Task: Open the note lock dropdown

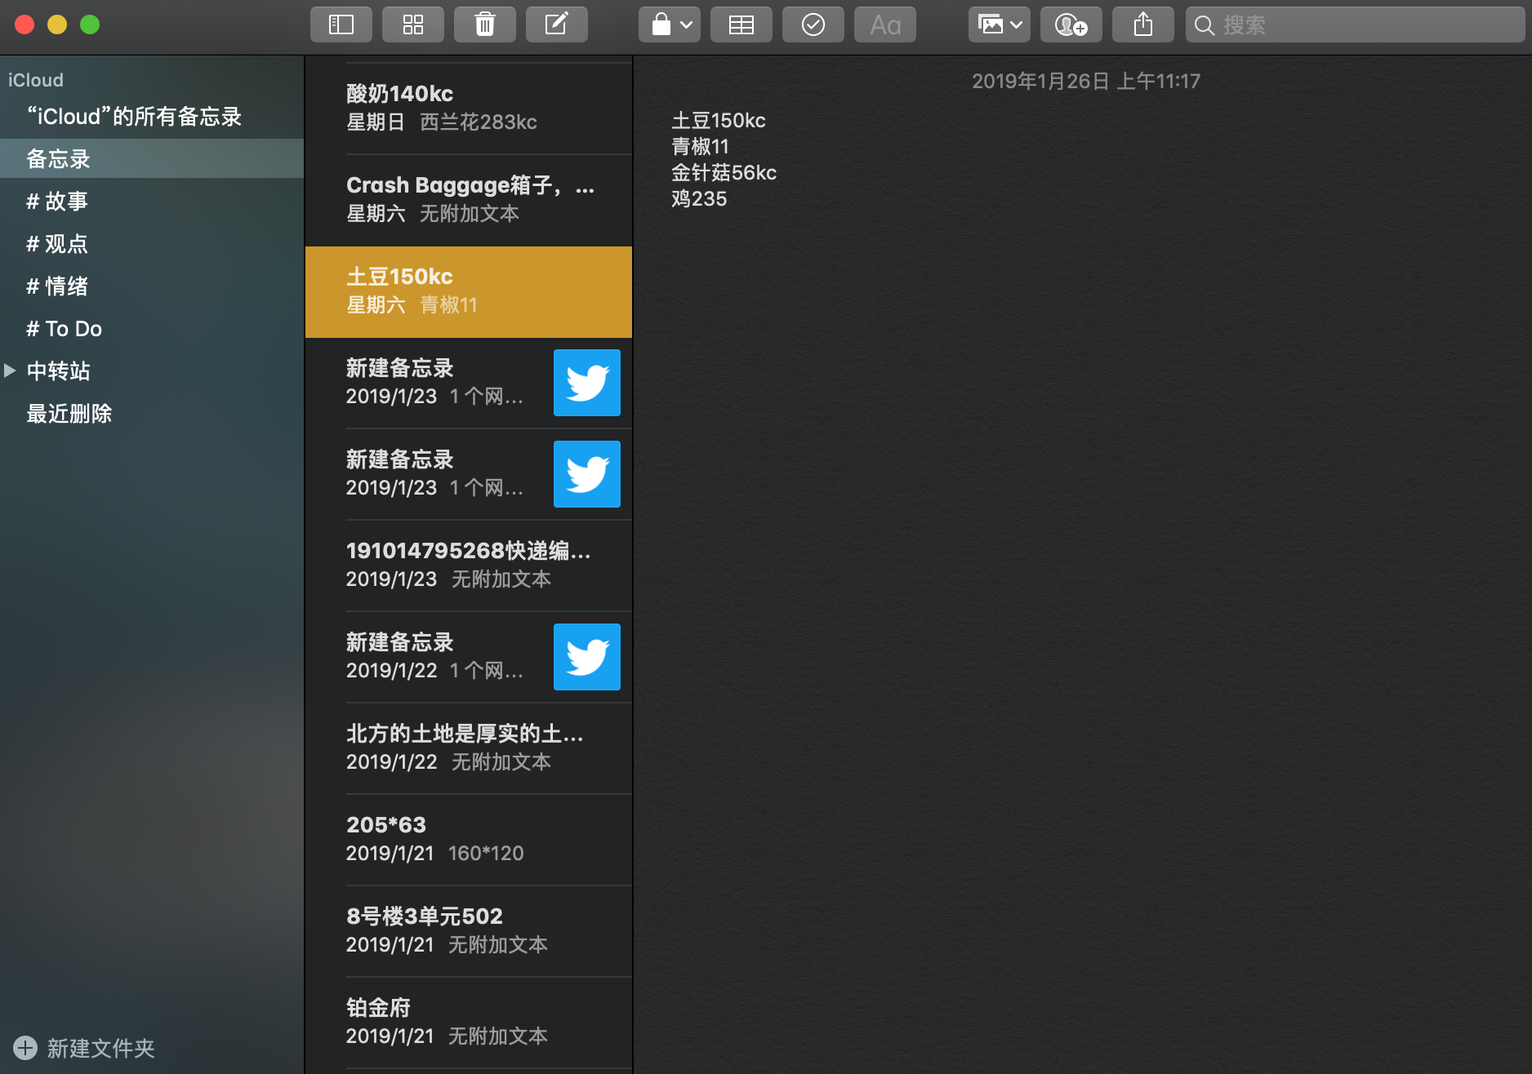Action: 670,24
